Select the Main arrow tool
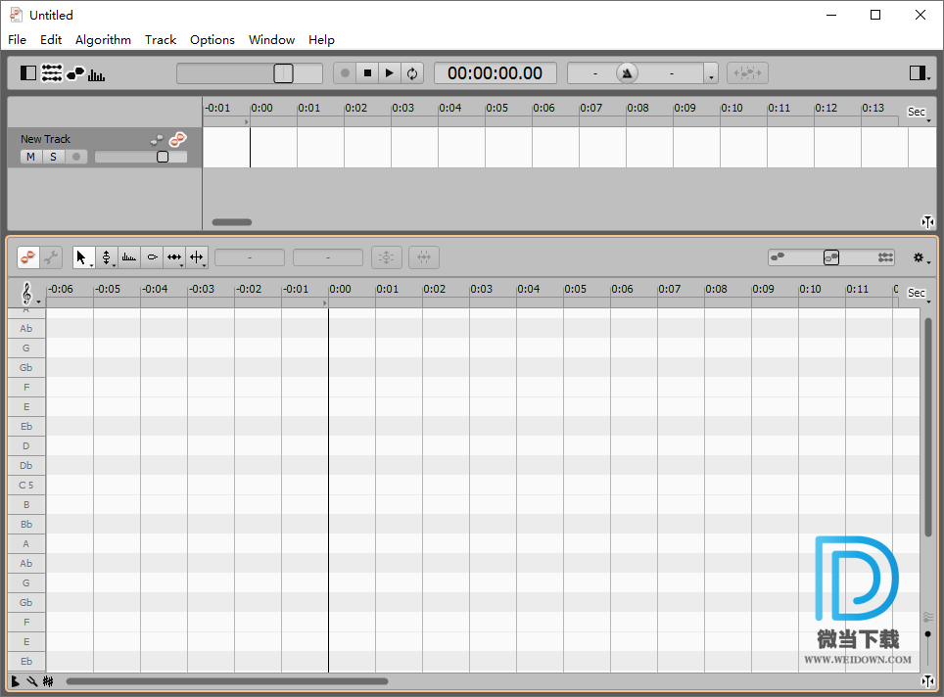The height and width of the screenshot is (697, 944). click(x=83, y=257)
